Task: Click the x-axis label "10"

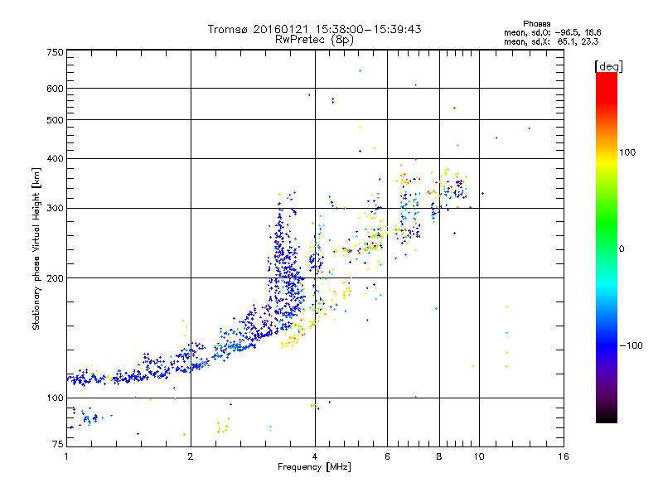Action: (479, 456)
